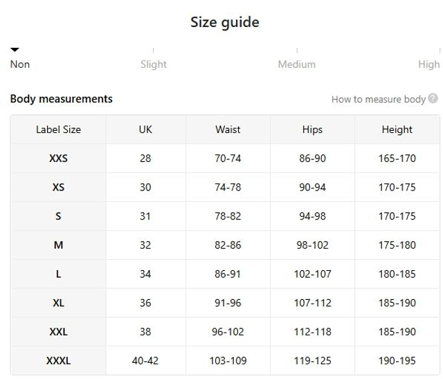Select the 'Medium' stretch level label
Screen dimensions: 443x392
pos(296,64)
